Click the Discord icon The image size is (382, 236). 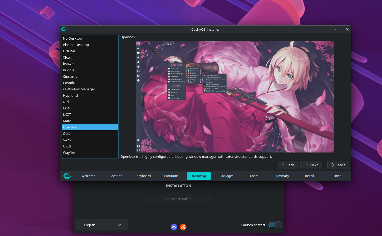point(174,227)
